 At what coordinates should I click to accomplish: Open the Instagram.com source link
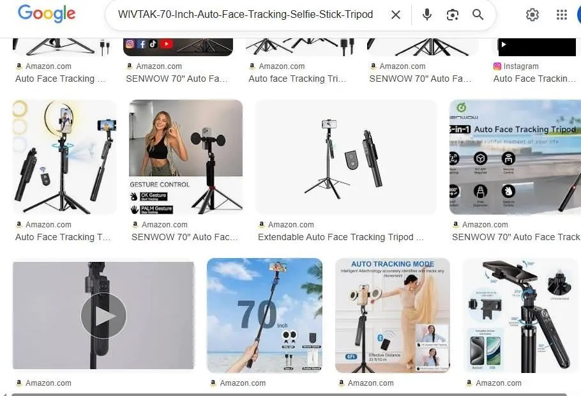click(520, 66)
